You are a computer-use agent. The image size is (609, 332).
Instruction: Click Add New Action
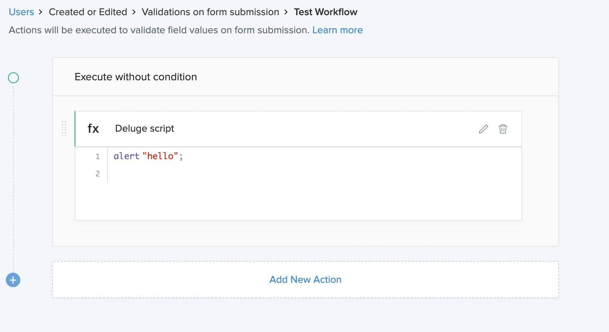[305, 280]
